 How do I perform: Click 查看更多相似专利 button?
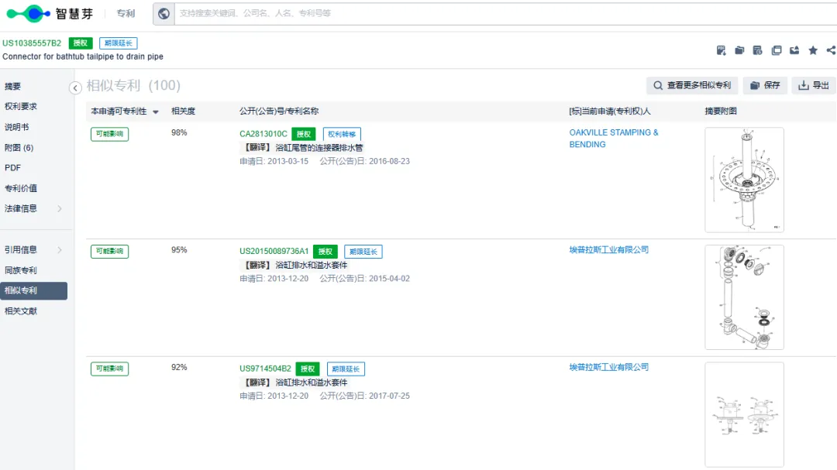(692, 85)
